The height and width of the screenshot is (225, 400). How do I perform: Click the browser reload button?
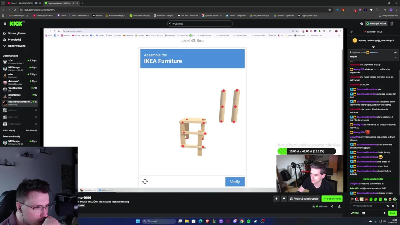click(14, 10)
